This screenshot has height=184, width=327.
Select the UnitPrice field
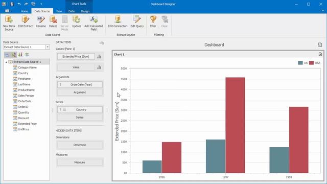24,129
